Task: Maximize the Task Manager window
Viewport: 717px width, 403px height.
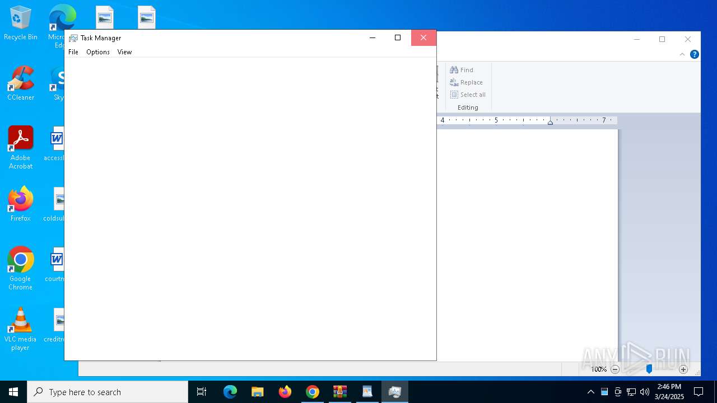Action: pos(398,38)
